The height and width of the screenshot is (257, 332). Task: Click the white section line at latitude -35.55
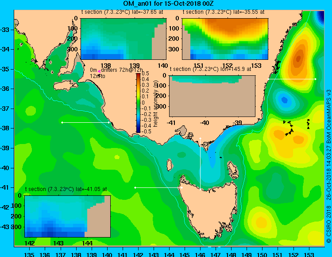(292, 79)
